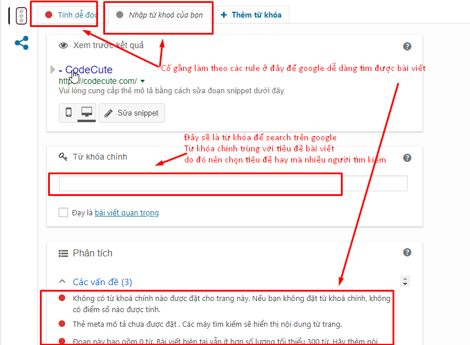Select the 'Nhập từ khoá của bạn' tab

(160, 15)
